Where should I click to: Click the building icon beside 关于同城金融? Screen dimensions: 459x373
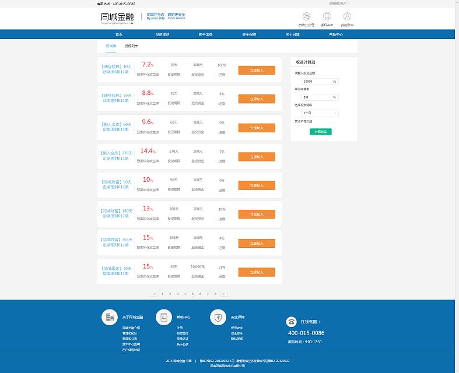(110, 317)
